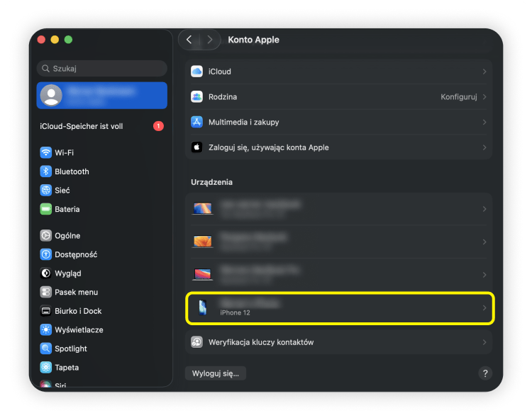Select the Pasek menu icon
Screen dimensions: 532x418
click(46, 292)
